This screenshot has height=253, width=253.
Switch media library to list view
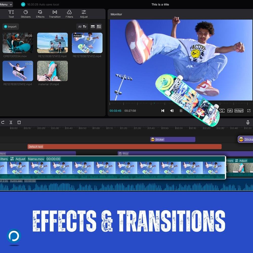click(93, 27)
